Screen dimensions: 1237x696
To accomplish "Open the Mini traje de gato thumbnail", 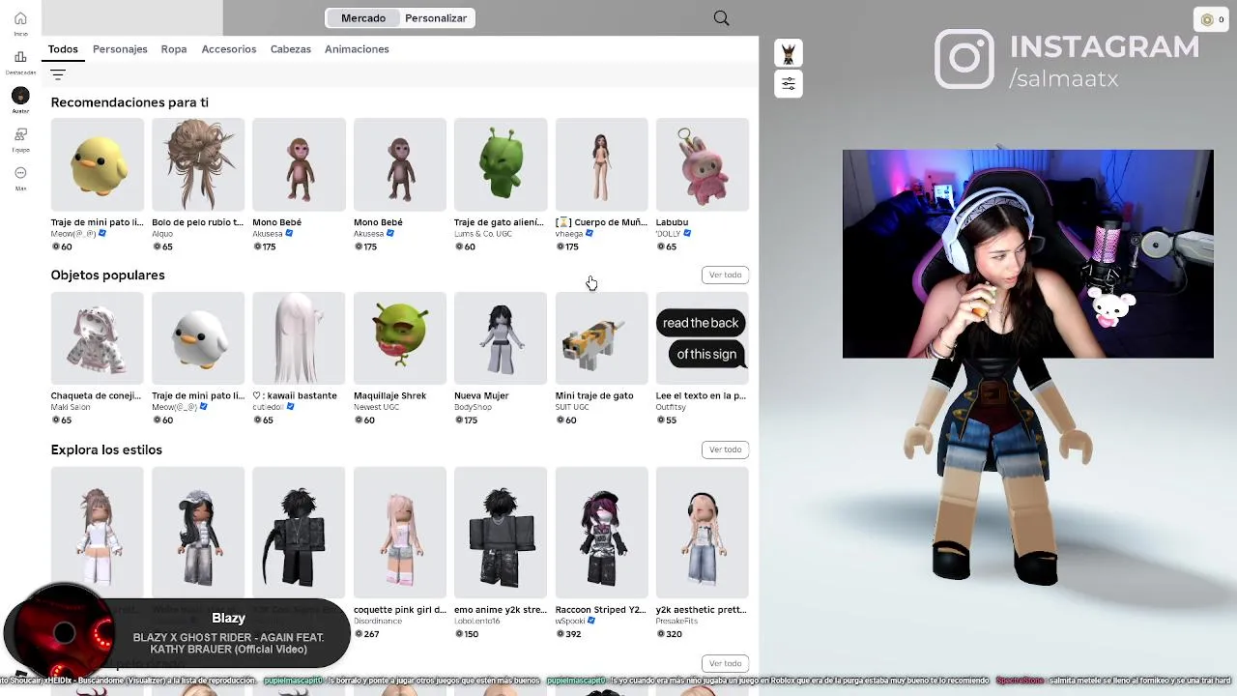I will [601, 338].
